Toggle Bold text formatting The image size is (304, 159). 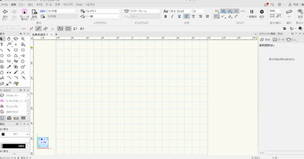[166, 17]
